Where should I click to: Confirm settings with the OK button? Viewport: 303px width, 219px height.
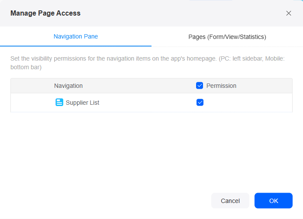[x=274, y=201]
